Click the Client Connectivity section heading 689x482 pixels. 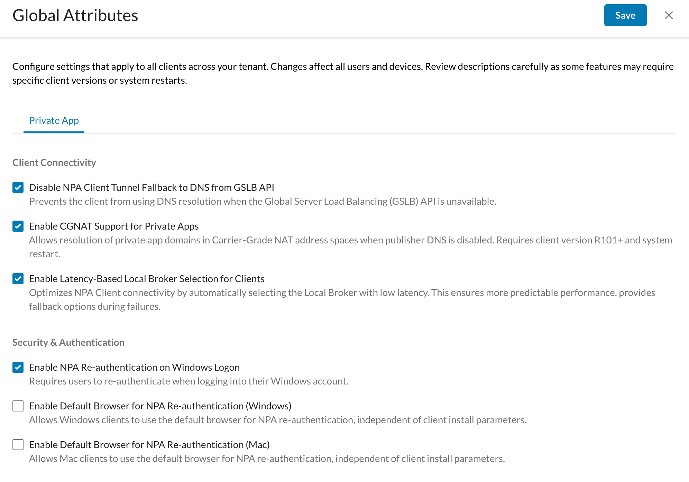click(x=54, y=163)
